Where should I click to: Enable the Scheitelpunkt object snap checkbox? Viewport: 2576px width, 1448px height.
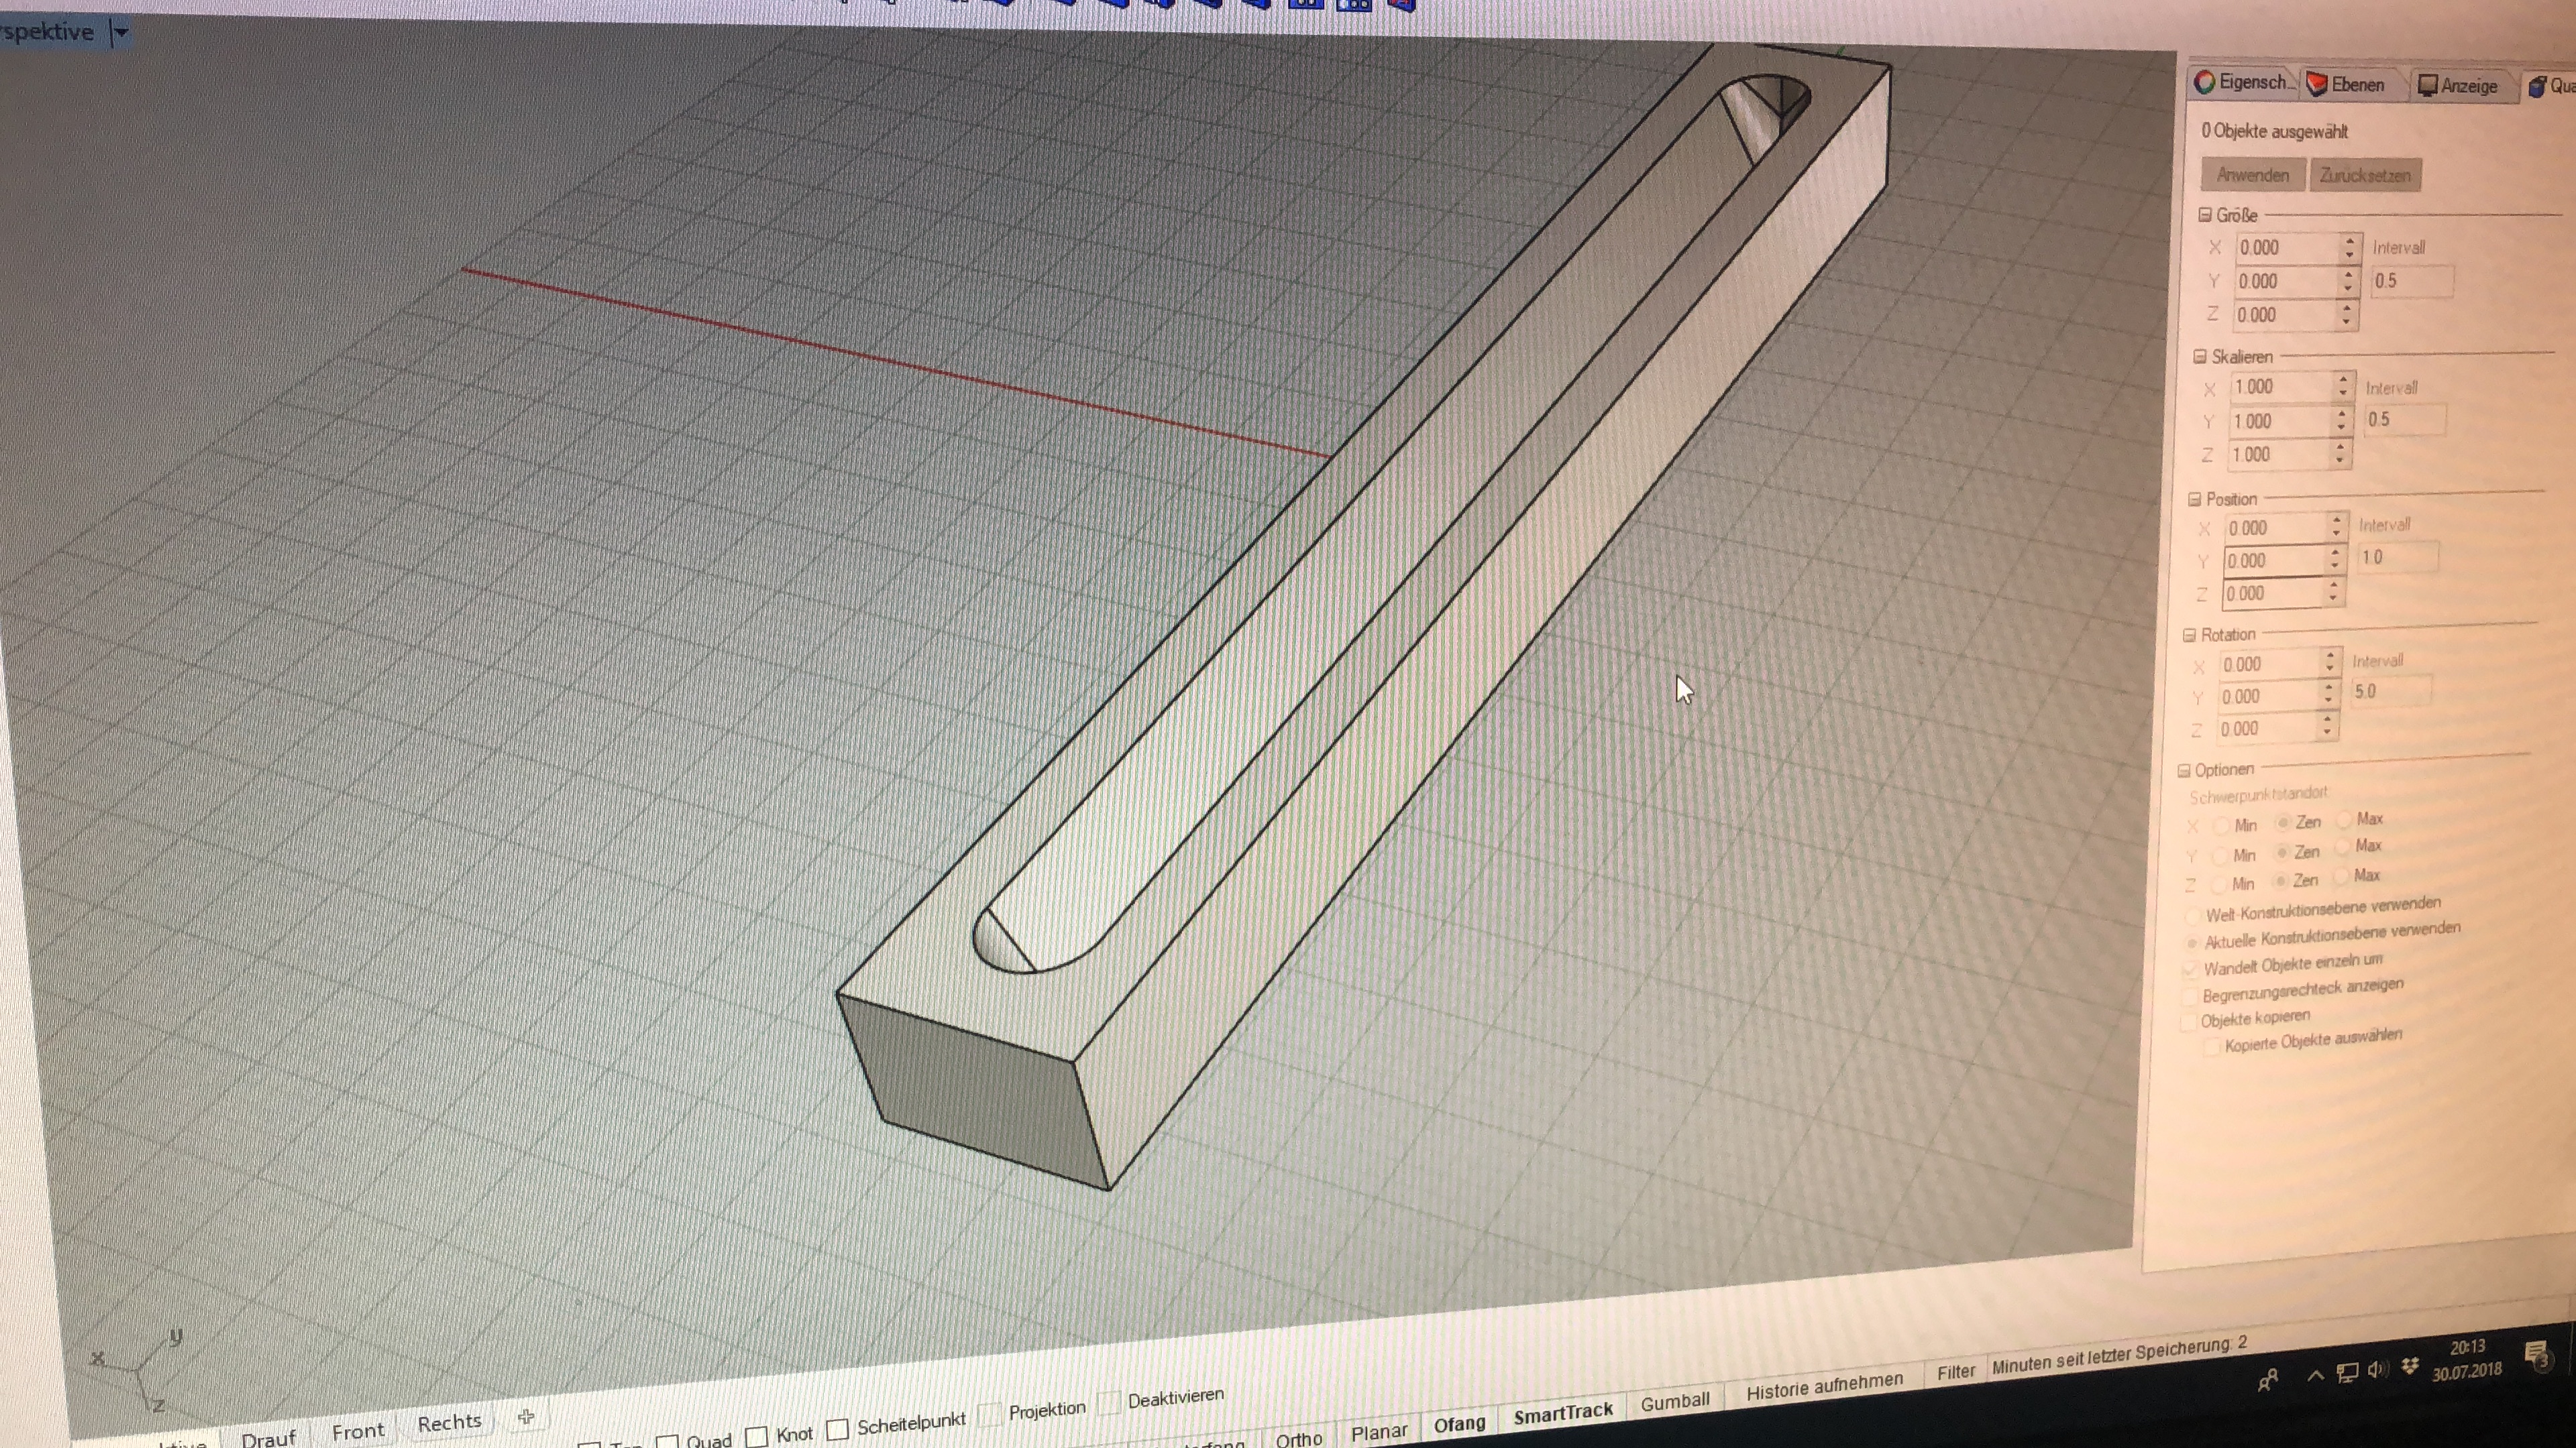click(x=837, y=1429)
